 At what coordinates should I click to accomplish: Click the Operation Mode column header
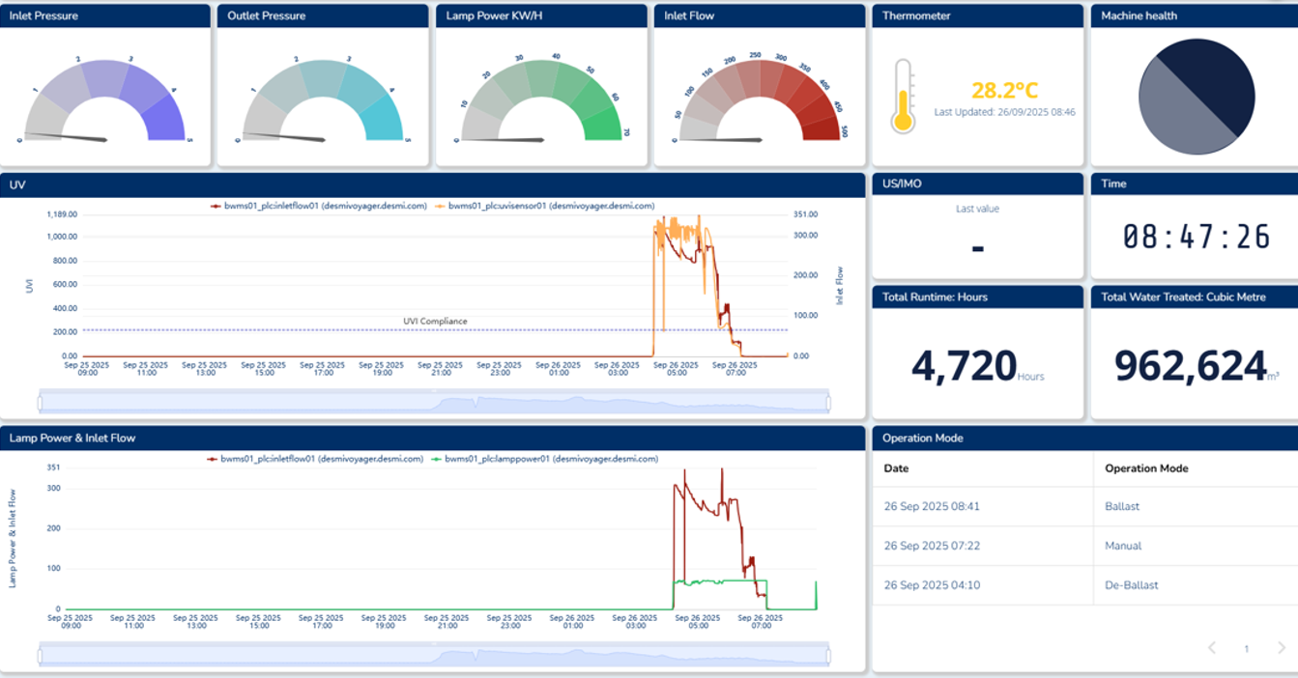pos(1146,468)
